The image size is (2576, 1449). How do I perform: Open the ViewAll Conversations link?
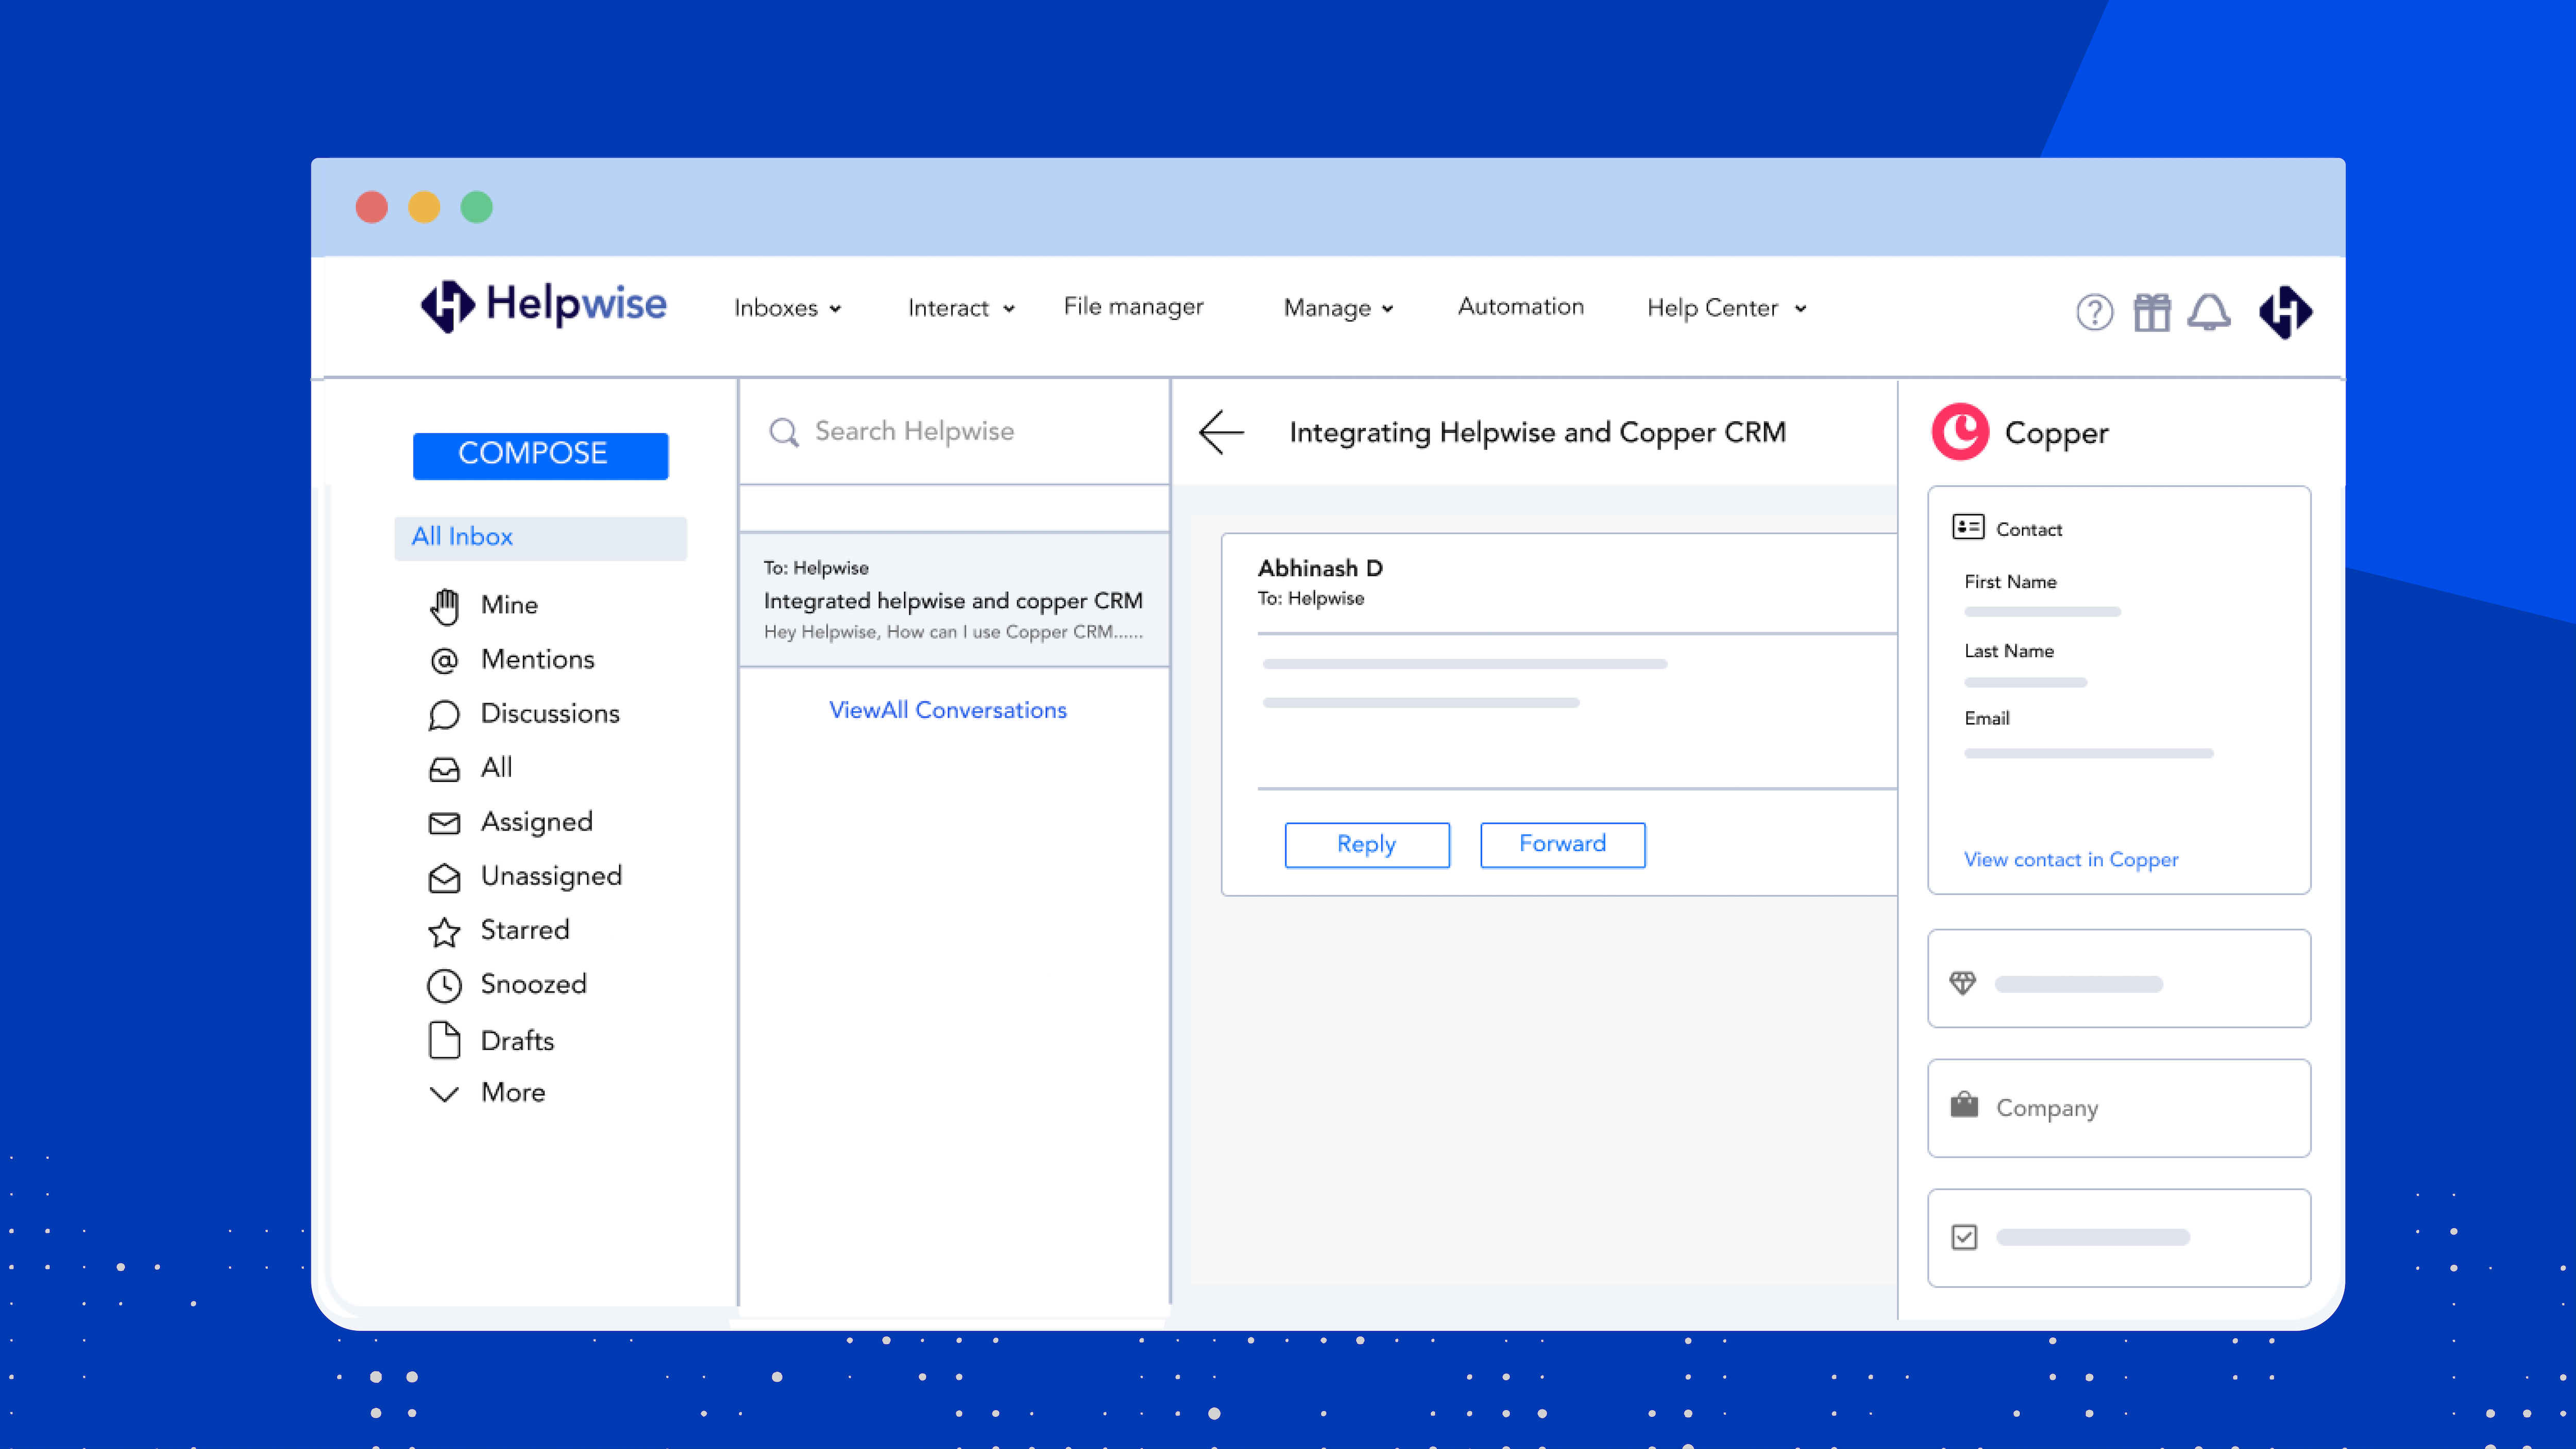(x=948, y=710)
